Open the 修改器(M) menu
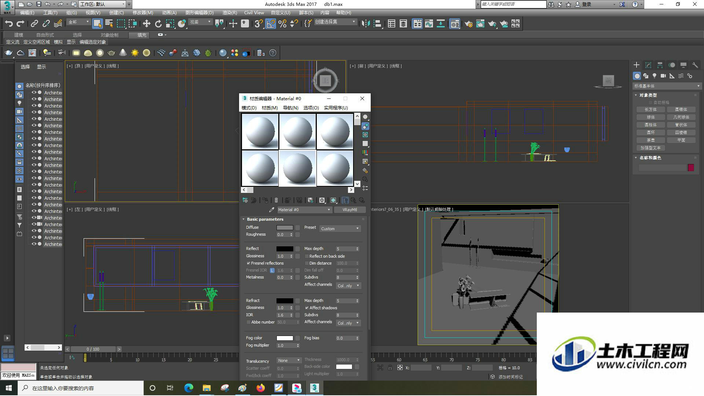Viewport: 704px width, 396px height. point(143,13)
